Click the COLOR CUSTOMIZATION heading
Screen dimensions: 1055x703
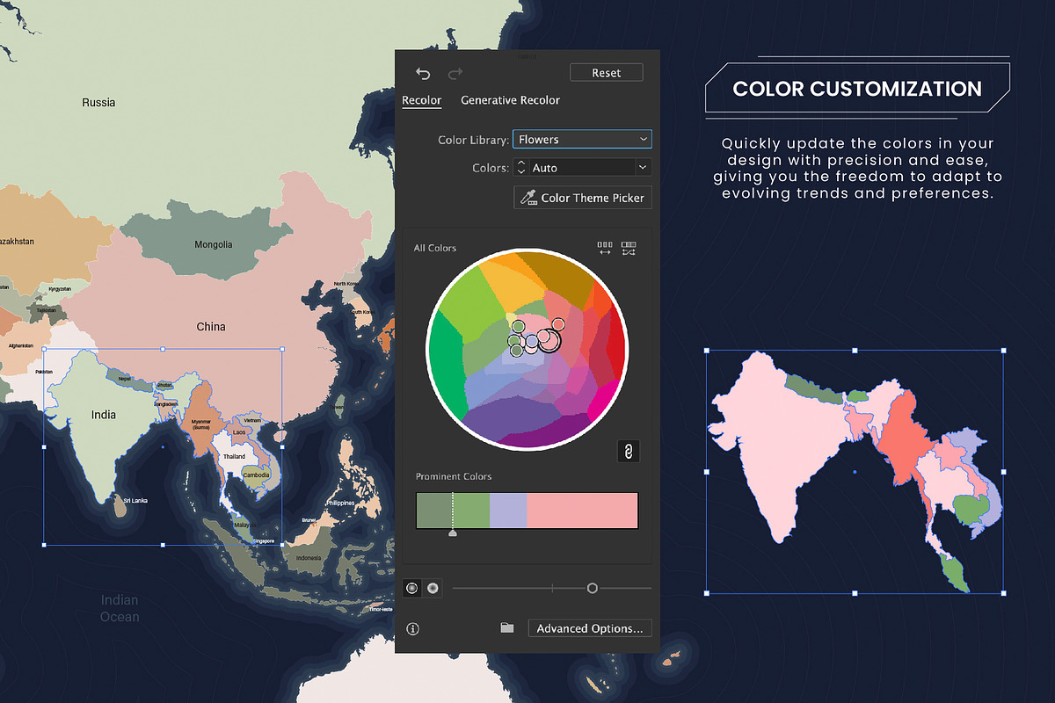857,89
